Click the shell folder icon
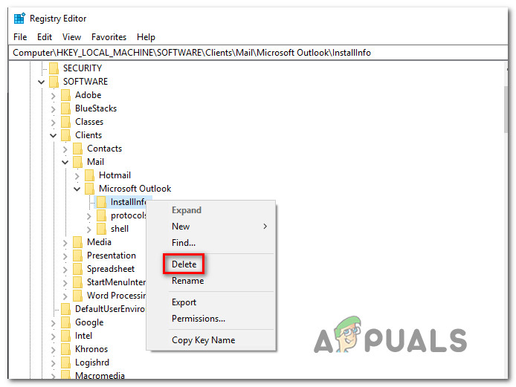 coord(101,230)
